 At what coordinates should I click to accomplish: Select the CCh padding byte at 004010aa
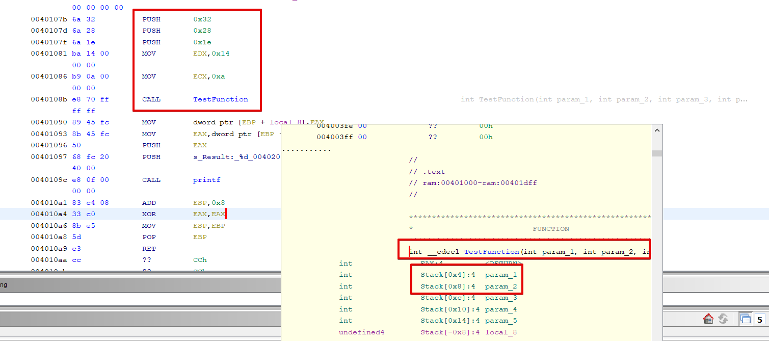(x=199, y=259)
